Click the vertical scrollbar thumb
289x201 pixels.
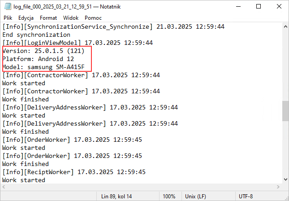click(285, 110)
